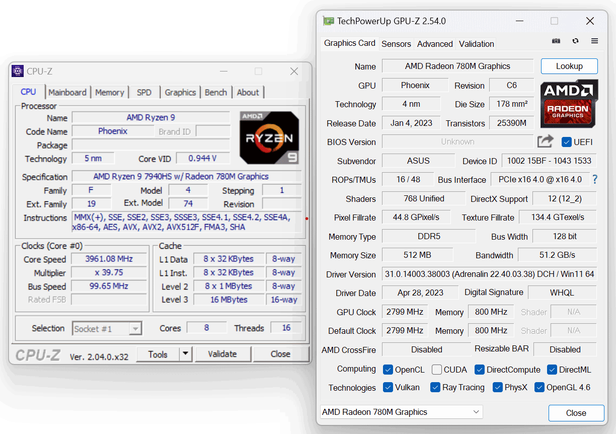This screenshot has width=616, height=434.
Task: Open the SPD tab in CPU-Z
Action: 144,92
